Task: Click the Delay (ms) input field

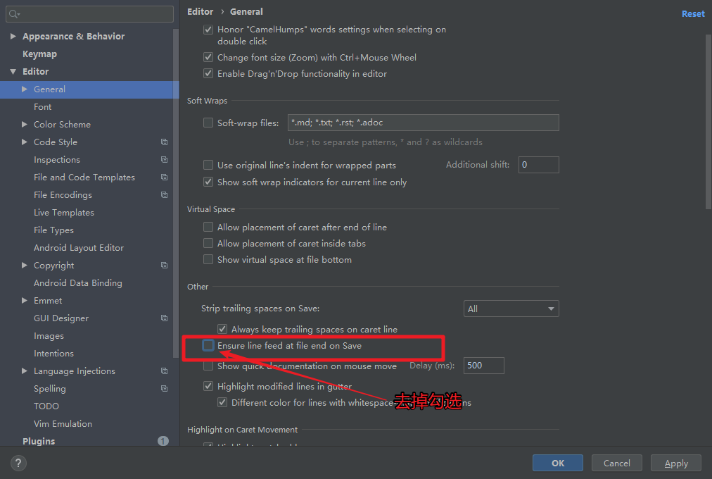Action: (x=483, y=366)
